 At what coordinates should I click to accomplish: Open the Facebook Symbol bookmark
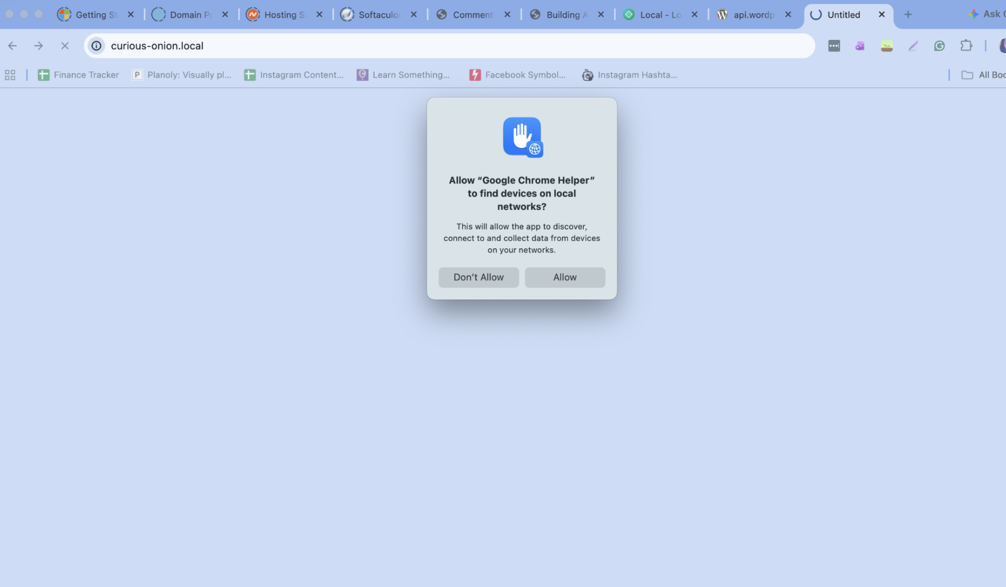(x=518, y=75)
